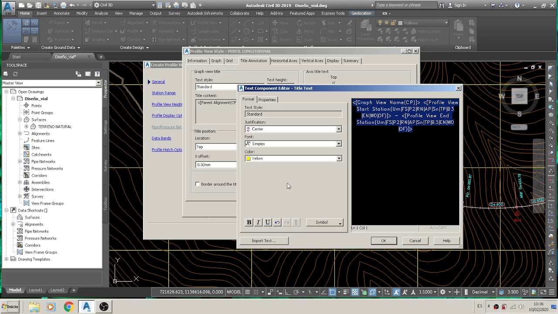Expand the Drawing Templates tree node
The image size is (558, 314).
tap(7, 259)
